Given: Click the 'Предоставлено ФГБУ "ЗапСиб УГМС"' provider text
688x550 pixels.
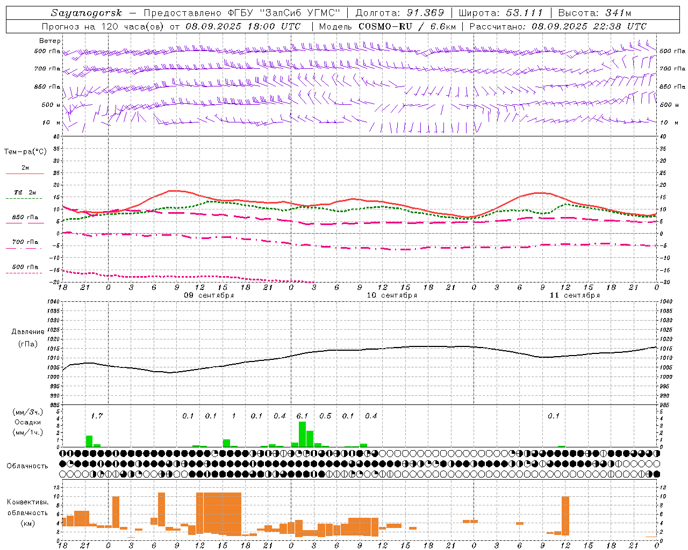Looking at the screenshot, I should click(x=242, y=13).
